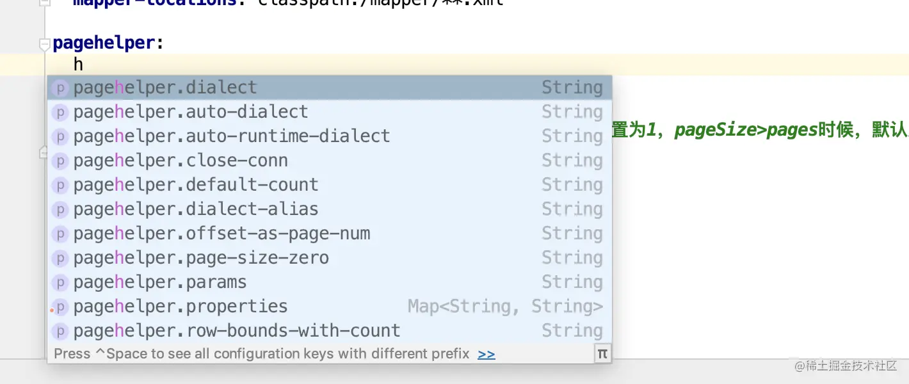Choose the pagehelper.auto-runtime-dialect suggestion
Image resolution: width=909 pixels, height=384 pixels.
click(x=232, y=136)
